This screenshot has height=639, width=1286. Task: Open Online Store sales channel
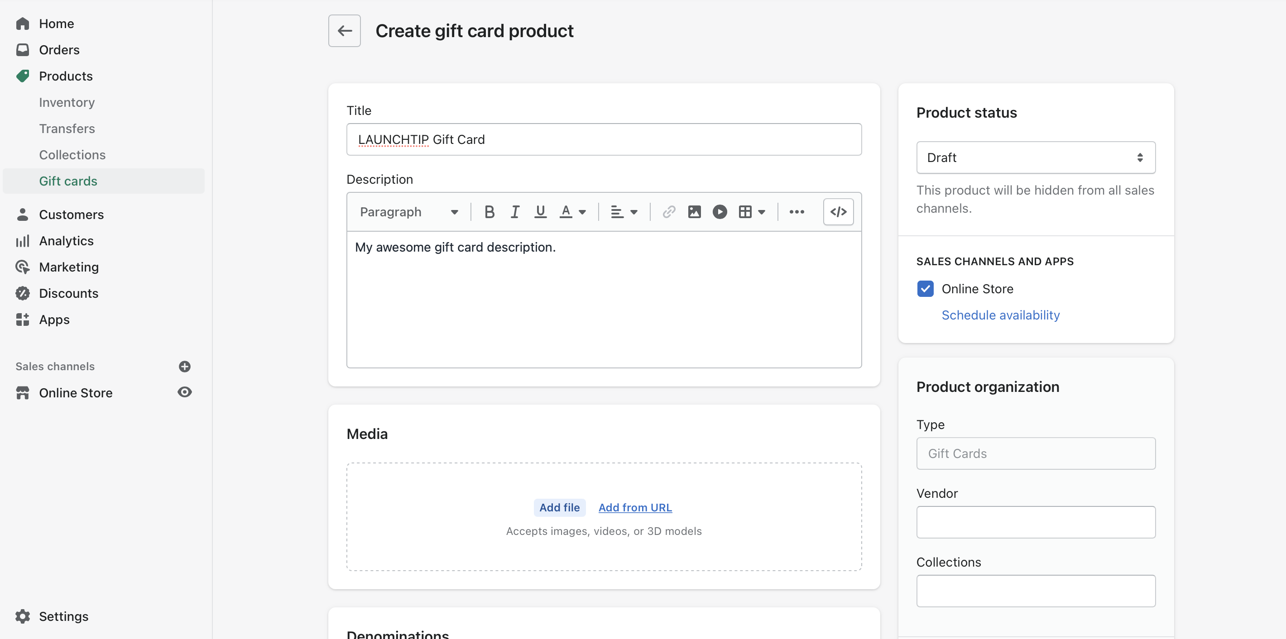click(x=76, y=393)
